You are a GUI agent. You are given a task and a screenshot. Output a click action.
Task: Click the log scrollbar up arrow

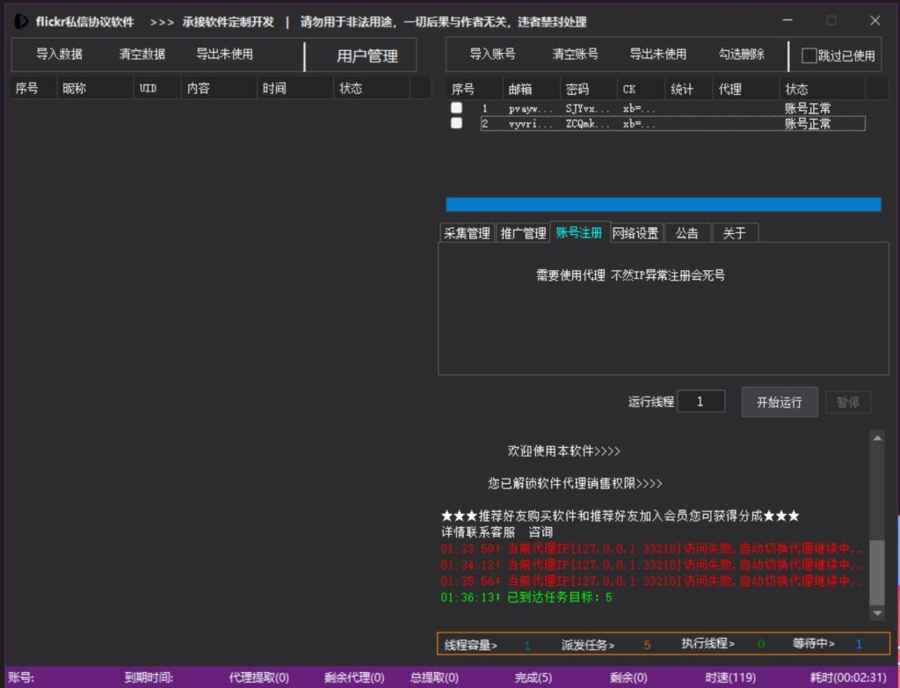(876, 438)
